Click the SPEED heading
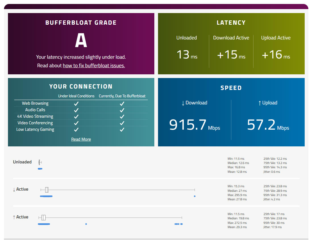Screen dimensions: 326x240 click(231, 88)
